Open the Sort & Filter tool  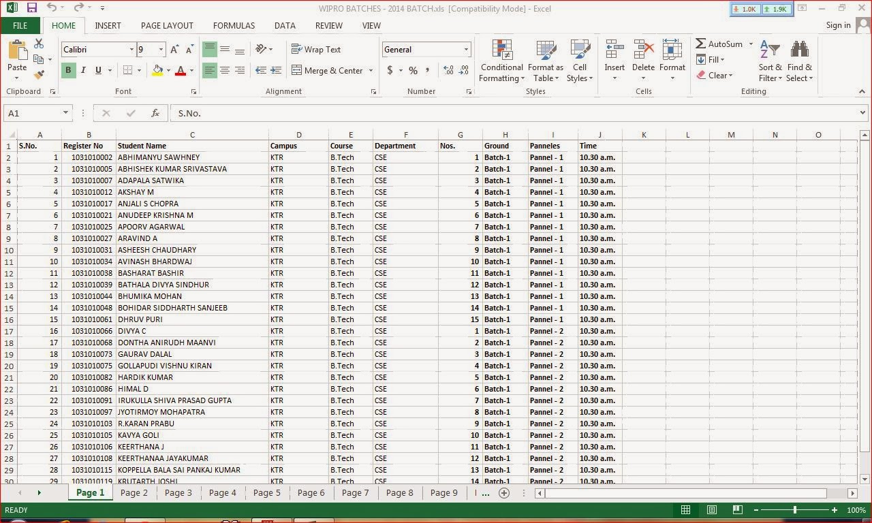(x=770, y=61)
